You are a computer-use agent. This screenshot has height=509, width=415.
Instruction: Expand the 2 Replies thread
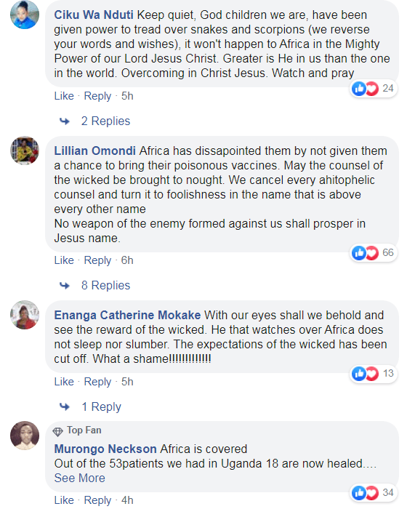[105, 121]
